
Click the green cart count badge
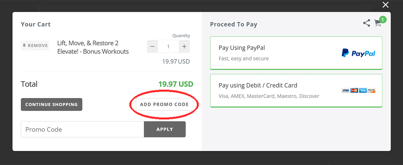coord(383,19)
